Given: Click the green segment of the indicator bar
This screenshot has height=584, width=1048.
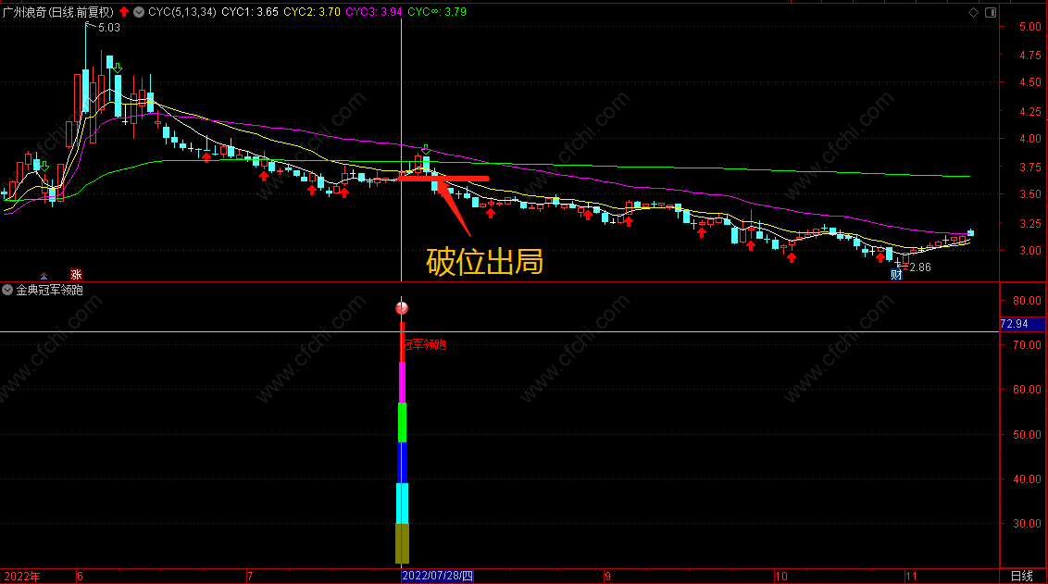Looking at the screenshot, I should [x=403, y=423].
